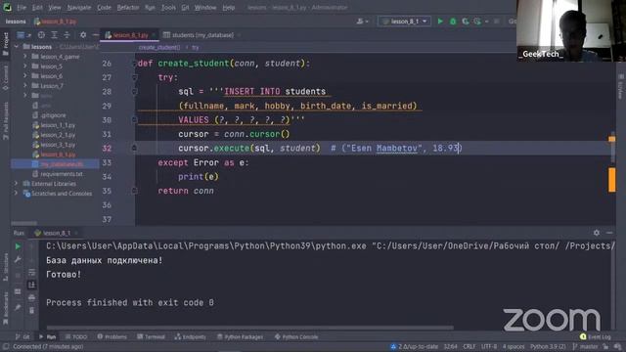The image size is (626, 352).
Task: Click the print icon in the Run console
Action: (x=32, y=297)
